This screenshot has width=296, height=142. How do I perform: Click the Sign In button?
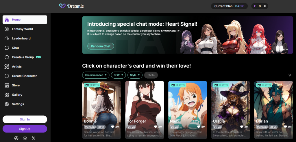tap(25, 120)
